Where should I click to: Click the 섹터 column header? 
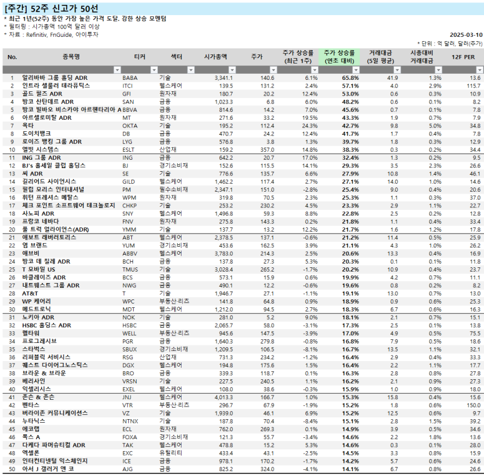(176, 57)
